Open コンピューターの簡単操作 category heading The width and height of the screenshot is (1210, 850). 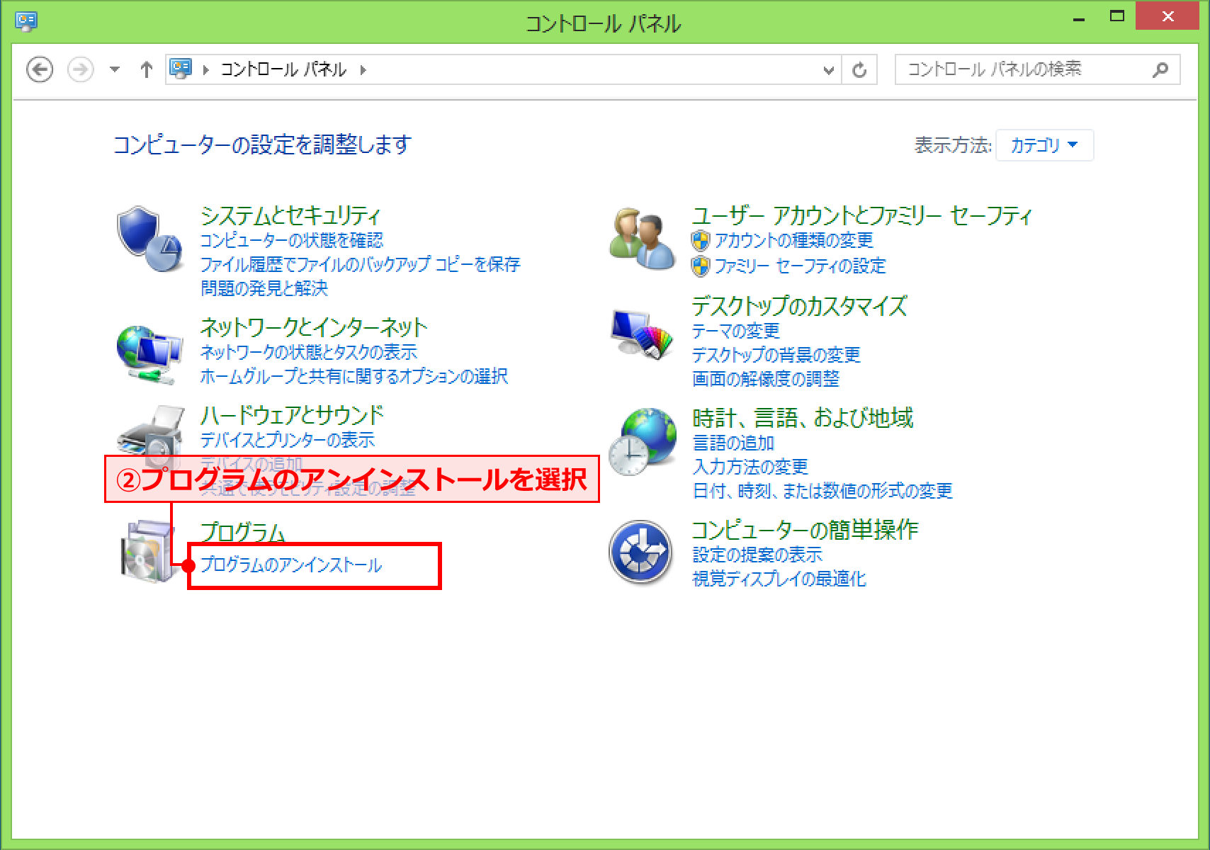(x=805, y=529)
